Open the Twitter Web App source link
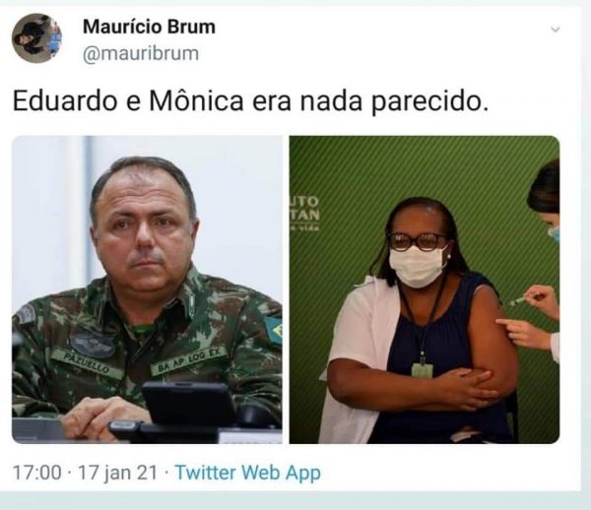 [x=247, y=473]
